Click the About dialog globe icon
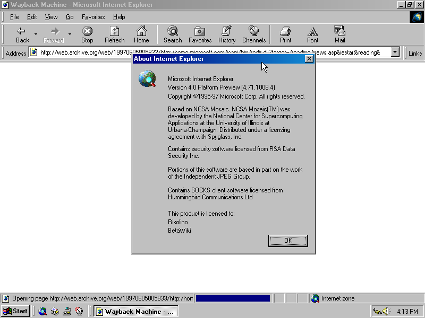 [x=147, y=78]
